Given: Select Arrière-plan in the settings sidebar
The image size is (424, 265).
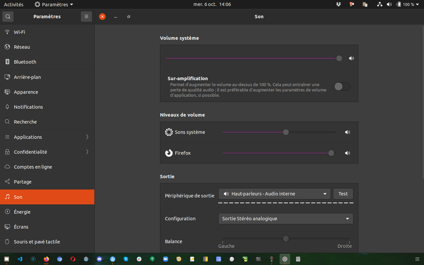Looking at the screenshot, I should coord(47,77).
